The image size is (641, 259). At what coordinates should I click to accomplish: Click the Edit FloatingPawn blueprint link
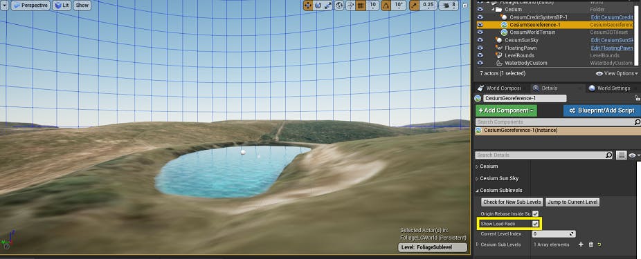click(611, 48)
